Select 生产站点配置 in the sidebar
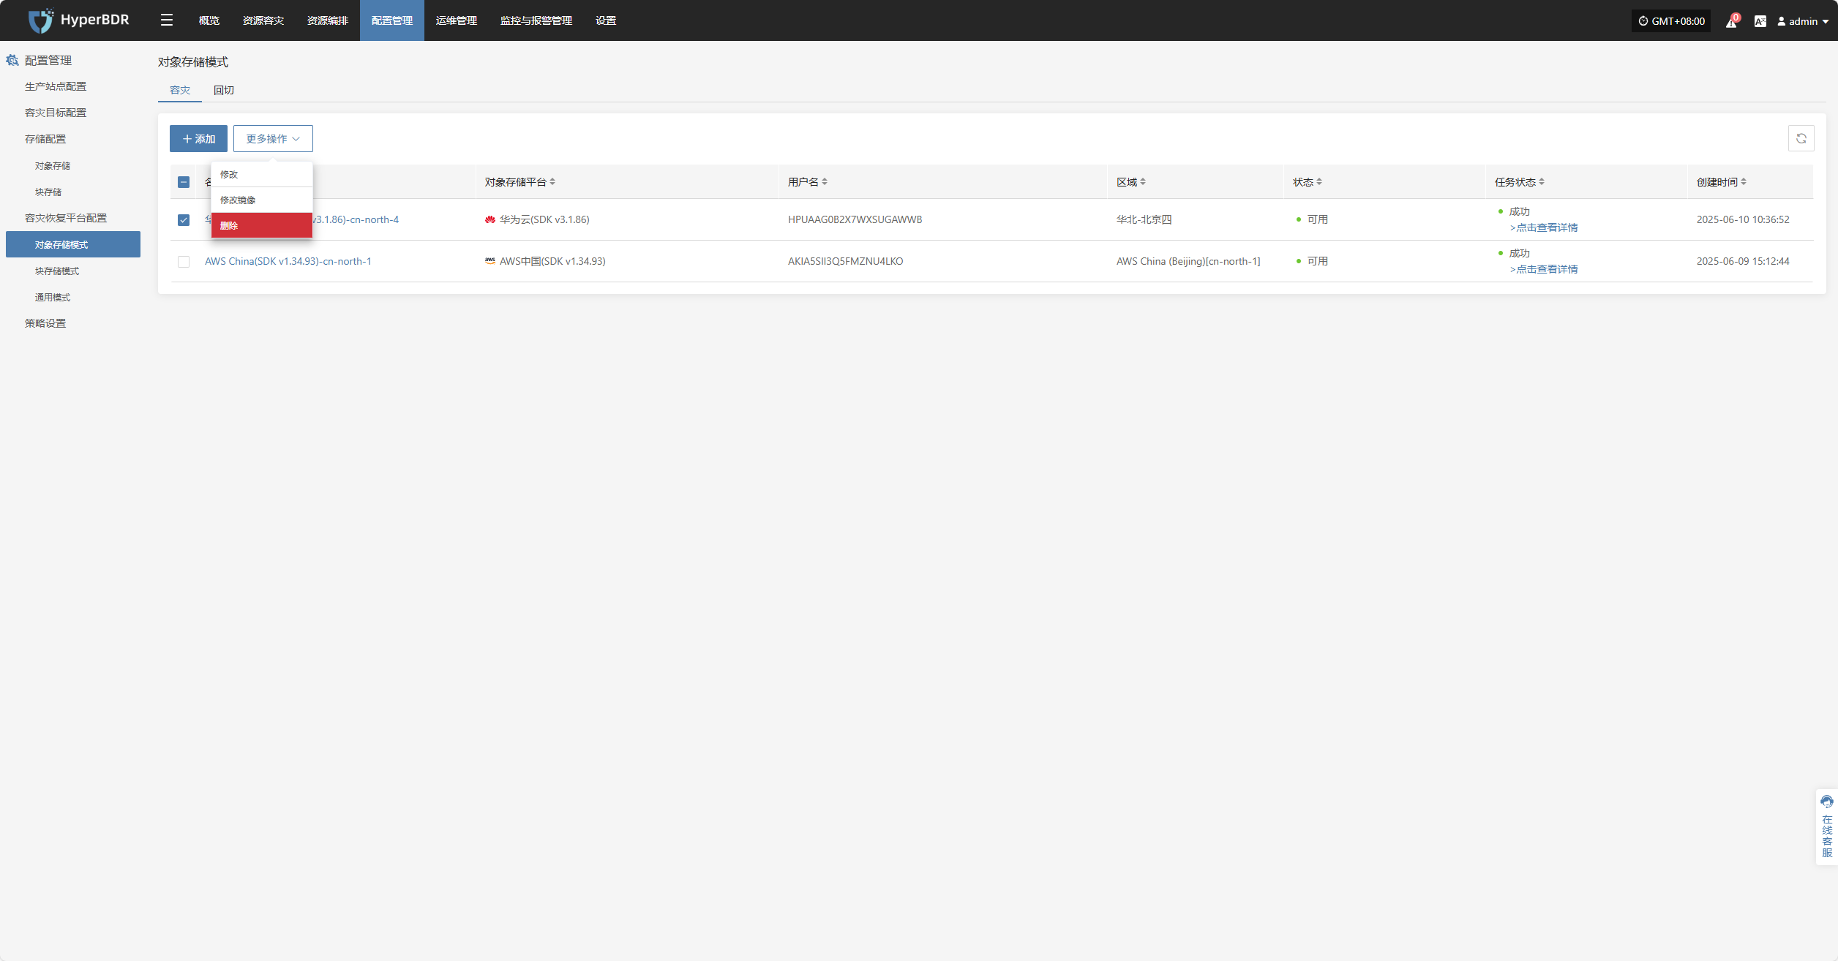 click(56, 86)
